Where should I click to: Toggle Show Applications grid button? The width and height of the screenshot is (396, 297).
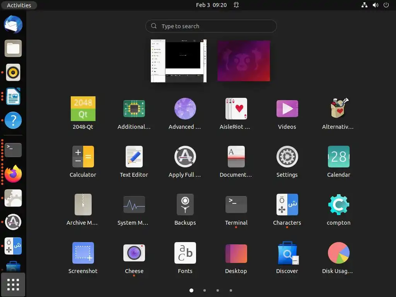[13, 285]
